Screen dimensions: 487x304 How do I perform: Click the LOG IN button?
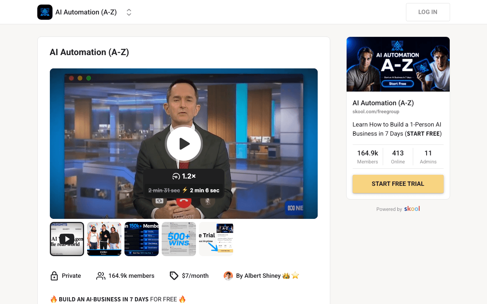[428, 12]
